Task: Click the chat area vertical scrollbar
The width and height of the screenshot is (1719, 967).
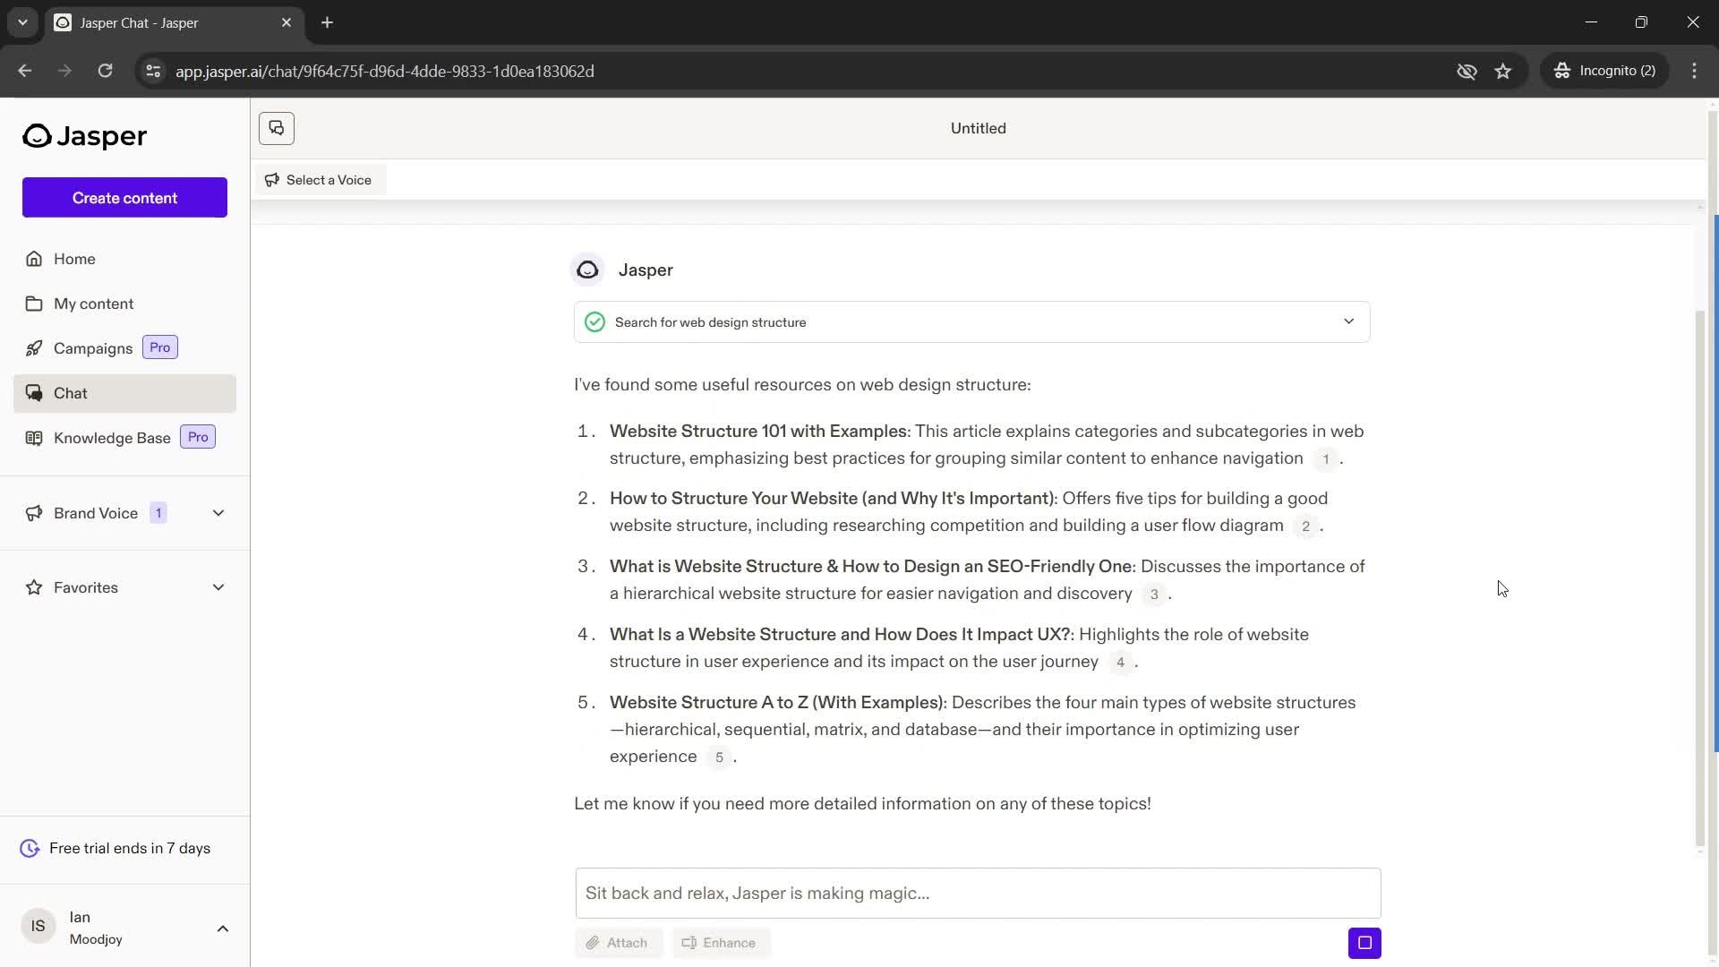Action: (x=1700, y=578)
